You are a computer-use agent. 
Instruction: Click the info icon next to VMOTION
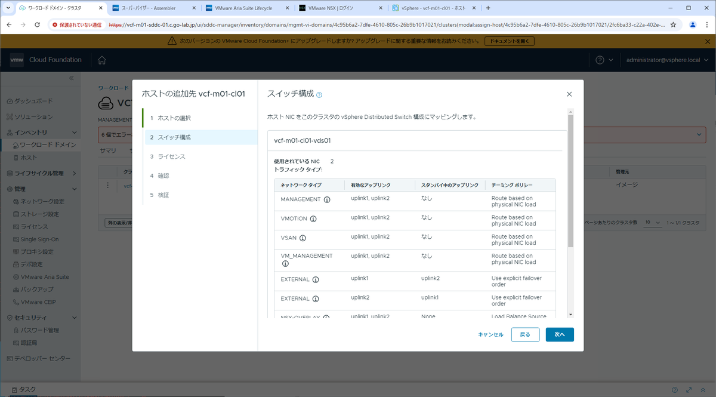pyautogui.click(x=313, y=218)
